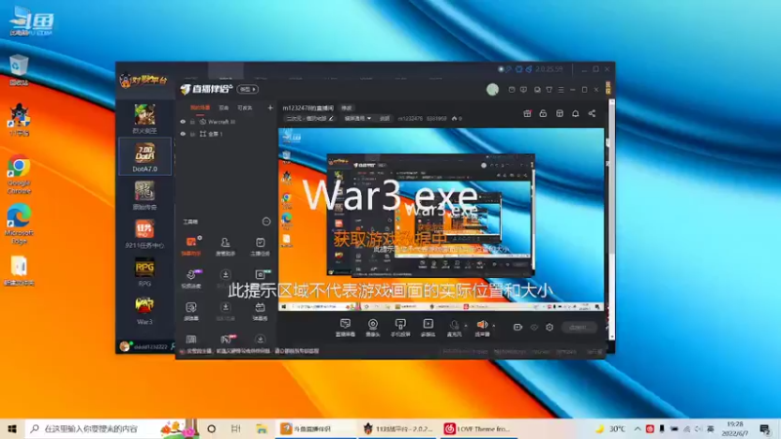Start recording with the camcorder icon
The height and width of the screenshot is (439, 781).
[517, 327]
